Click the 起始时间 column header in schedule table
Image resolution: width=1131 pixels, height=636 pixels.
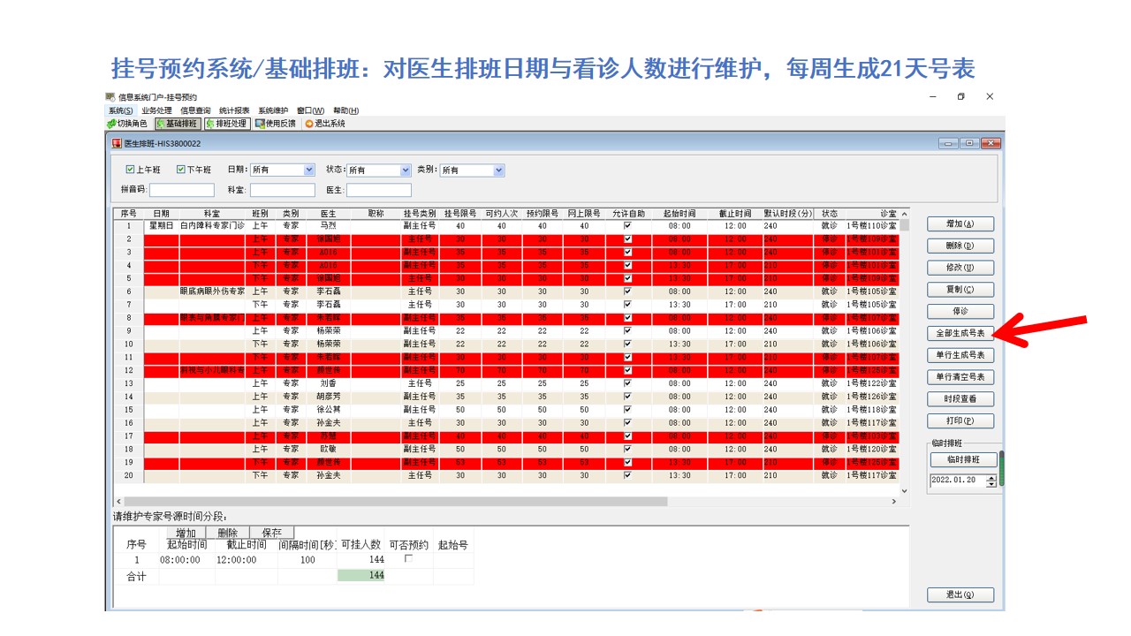pyautogui.click(x=679, y=213)
